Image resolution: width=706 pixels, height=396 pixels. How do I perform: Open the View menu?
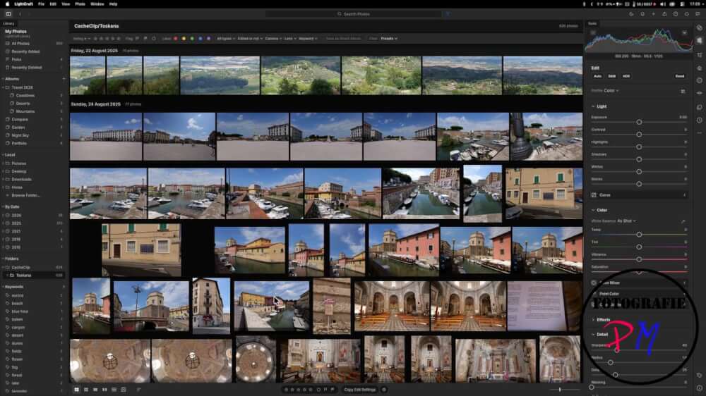coord(66,4)
